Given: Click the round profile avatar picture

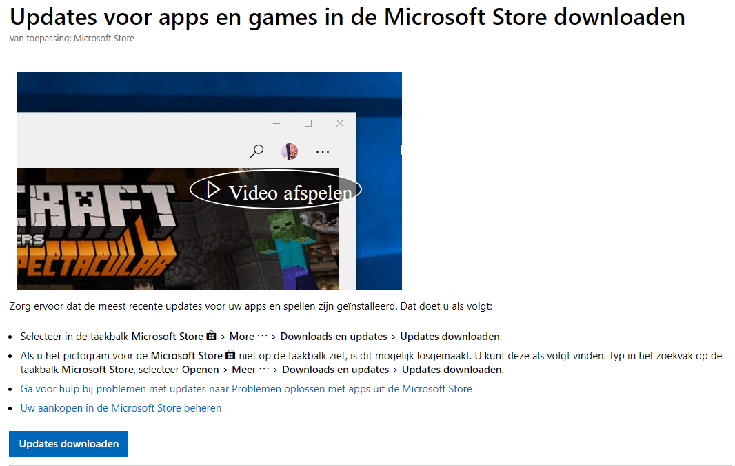Looking at the screenshot, I should click(x=289, y=151).
